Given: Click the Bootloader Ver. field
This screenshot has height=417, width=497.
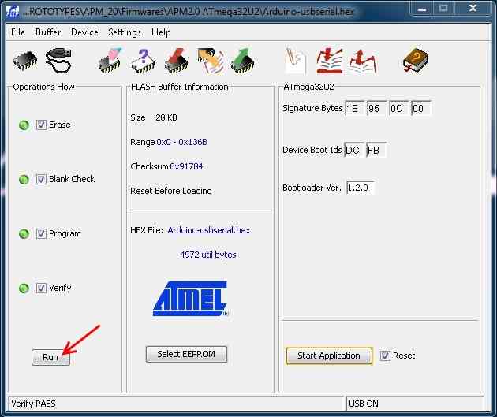Looking at the screenshot, I should coord(360,188).
